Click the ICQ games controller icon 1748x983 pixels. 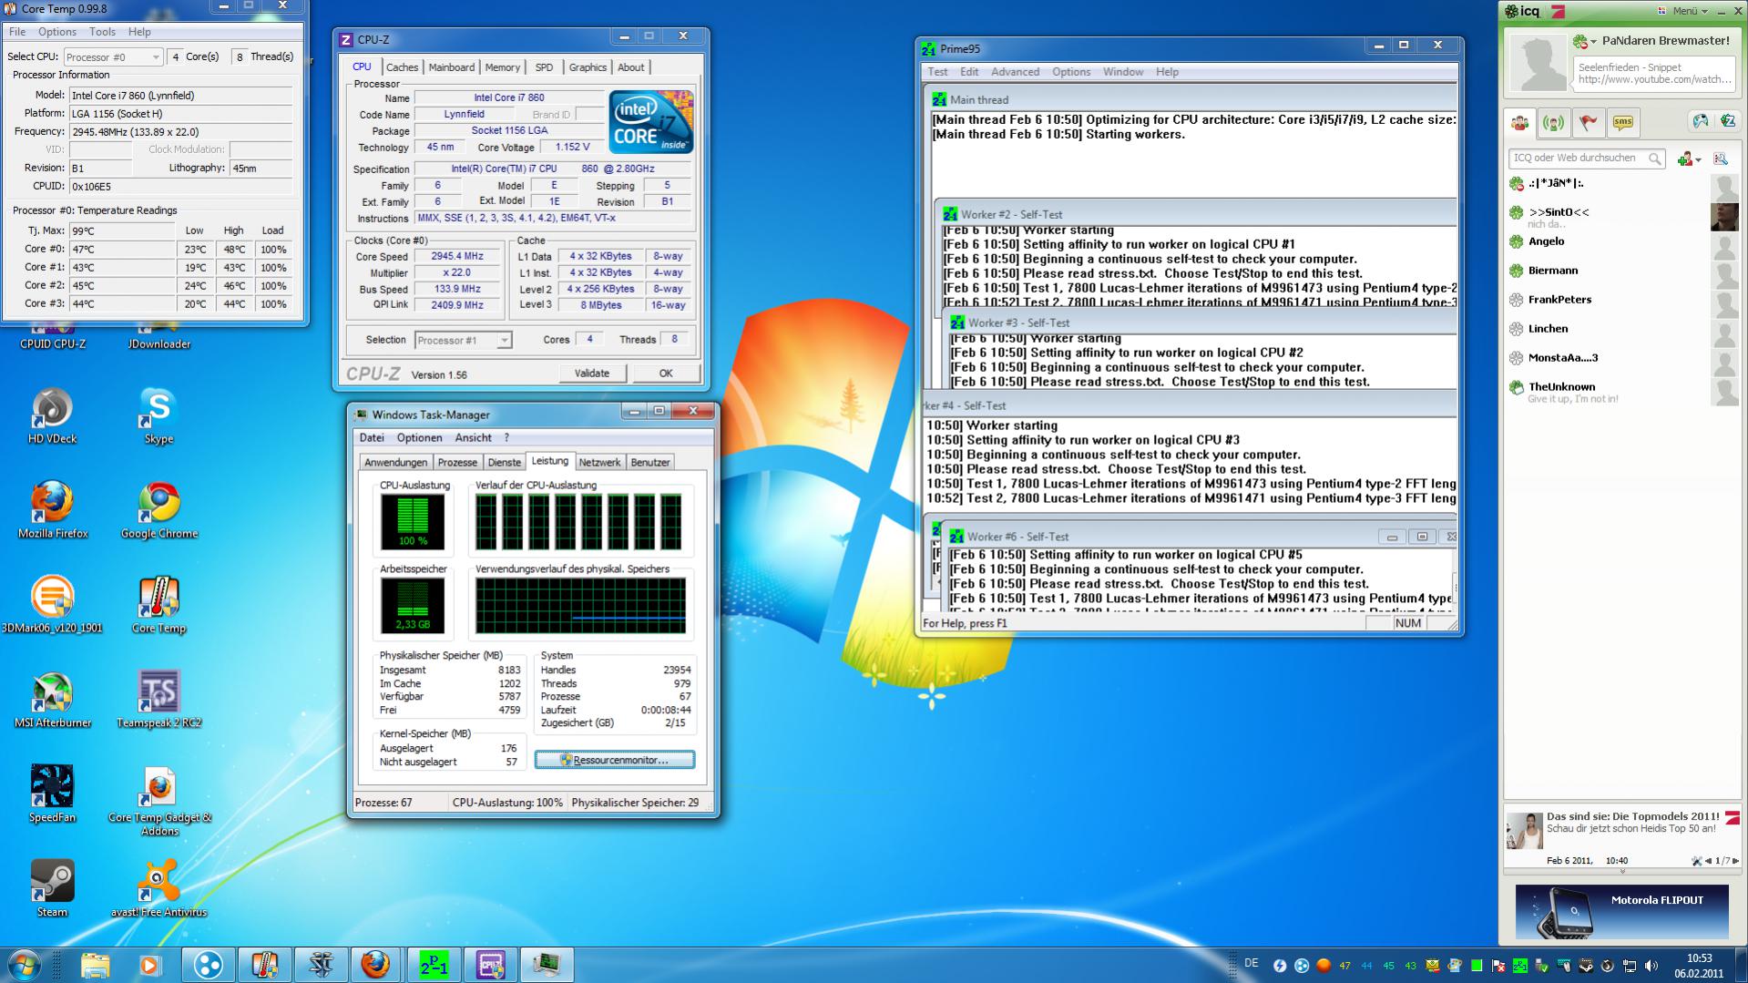(1700, 121)
